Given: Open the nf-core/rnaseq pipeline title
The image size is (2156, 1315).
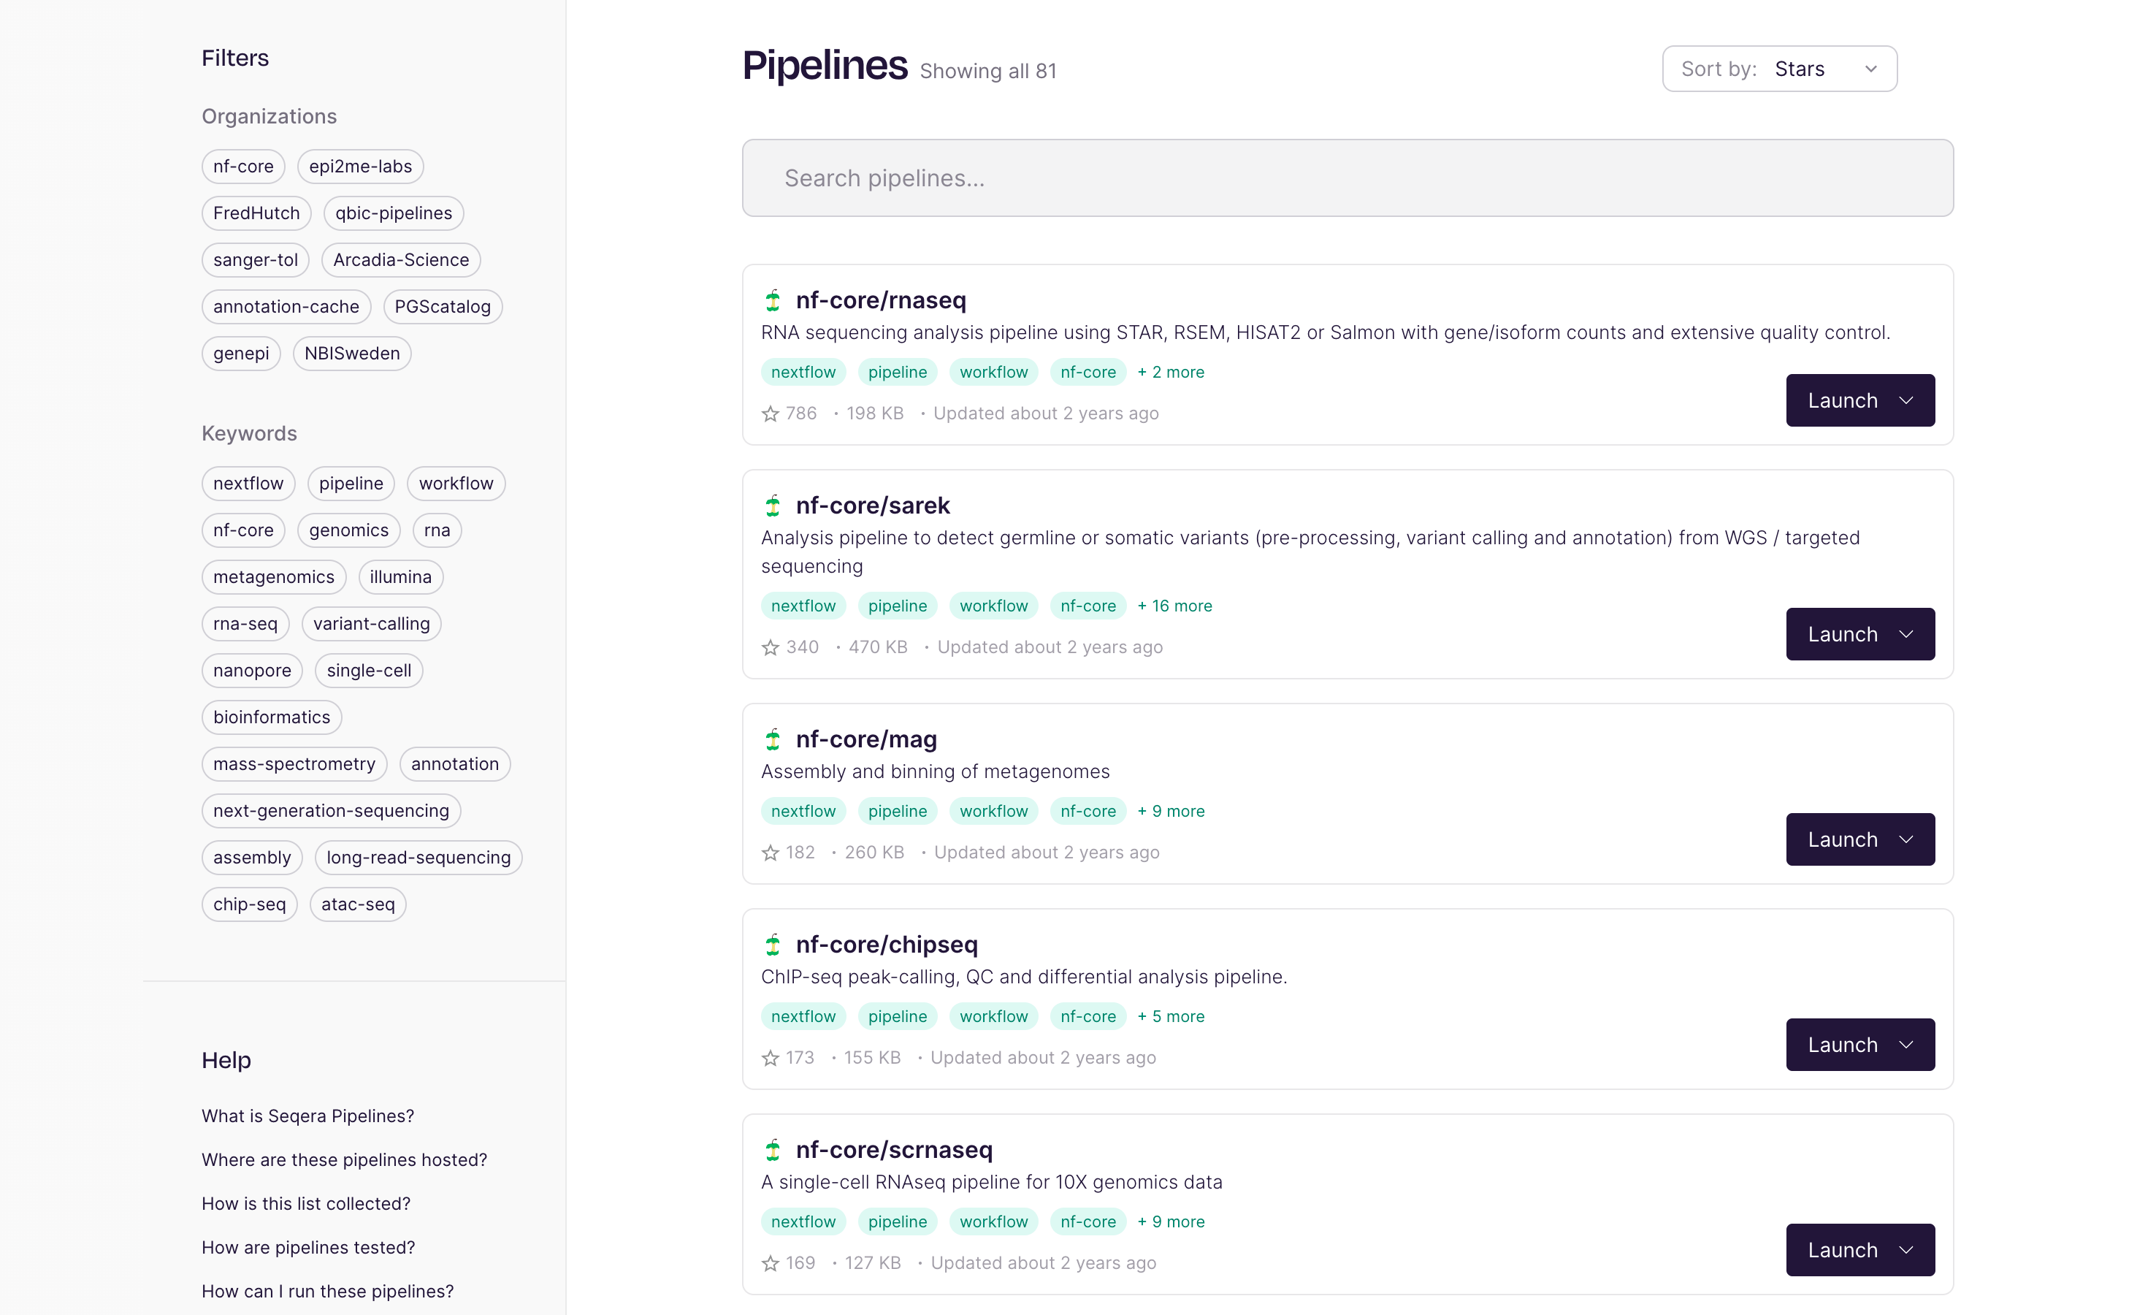Looking at the screenshot, I should 880,300.
